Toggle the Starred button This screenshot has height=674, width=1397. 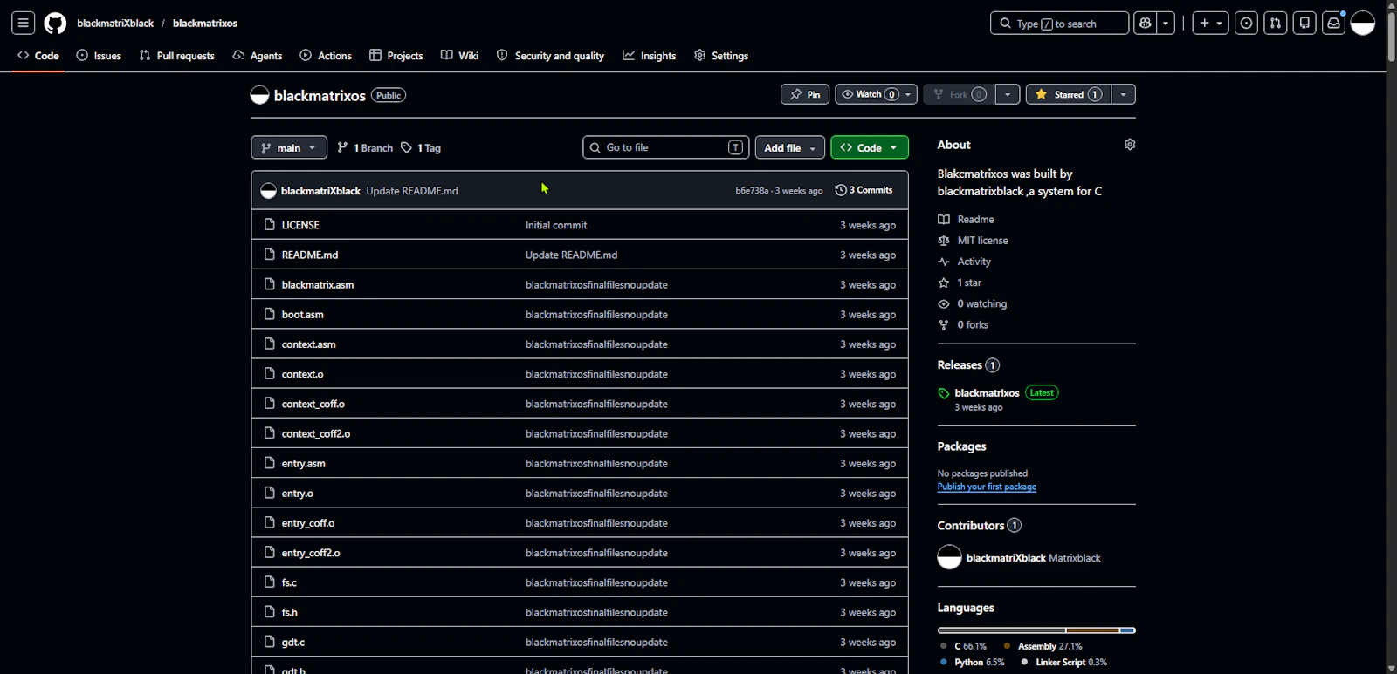1068,94
